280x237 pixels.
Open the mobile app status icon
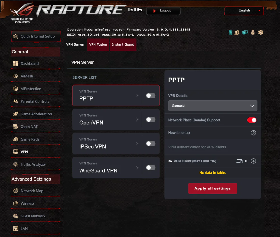point(230,32)
